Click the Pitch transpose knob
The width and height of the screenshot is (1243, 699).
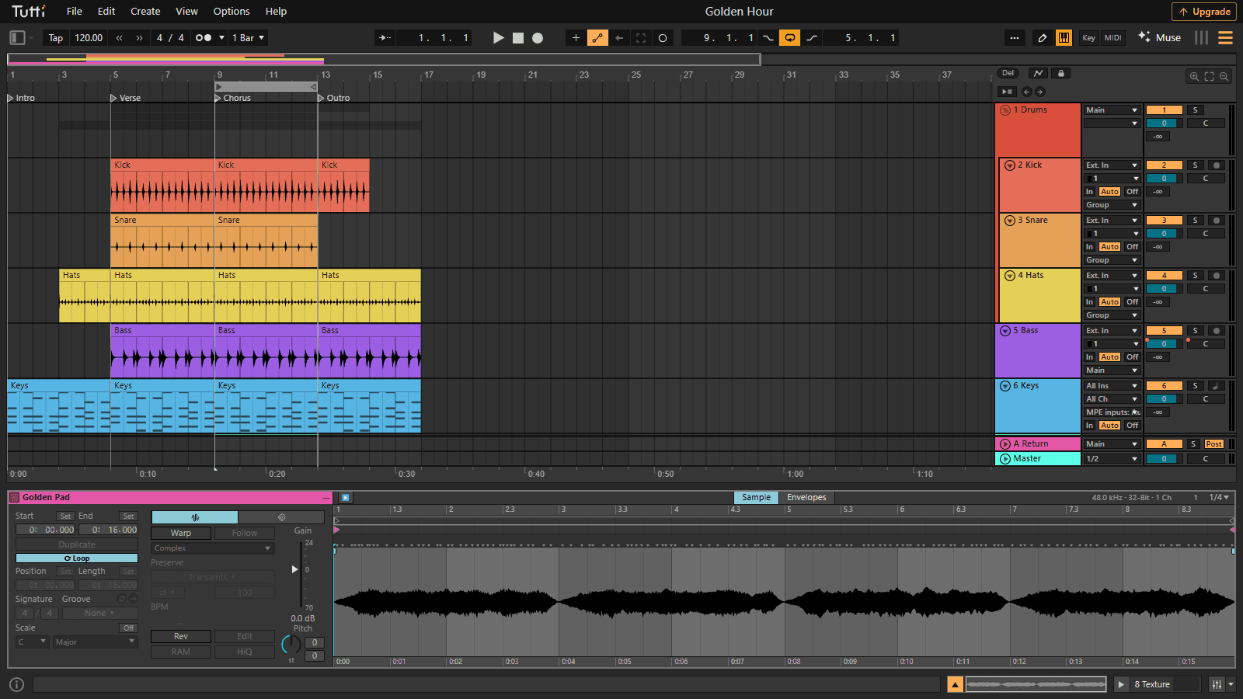pyautogui.click(x=291, y=644)
